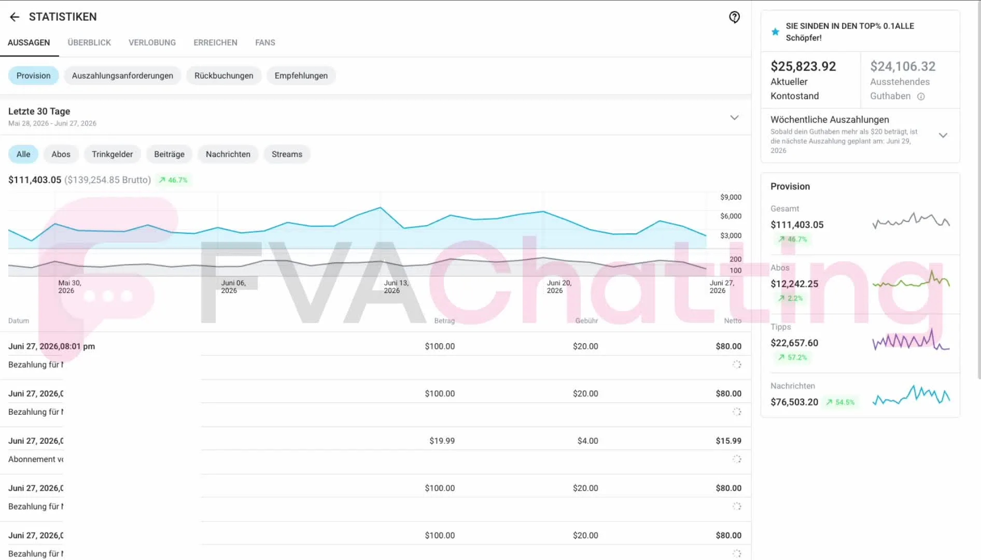Screen dimensions: 981x560
Task: Go back using the arrow beside STATISTIKEN
Action: pos(15,17)
